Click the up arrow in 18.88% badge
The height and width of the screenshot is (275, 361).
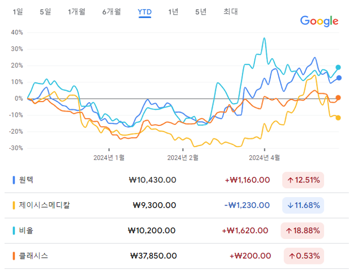pyautogui.click(x=289, y=231)
